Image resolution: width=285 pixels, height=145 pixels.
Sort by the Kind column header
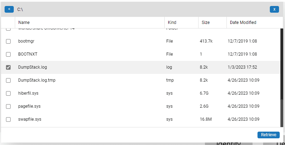[x=172, y=23]
